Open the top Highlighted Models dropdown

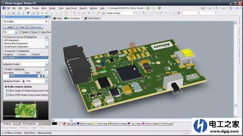[47, 64]
